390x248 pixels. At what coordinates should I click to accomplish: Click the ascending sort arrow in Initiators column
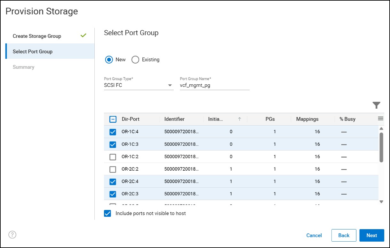pyautogui.click(x=239, y=119)
